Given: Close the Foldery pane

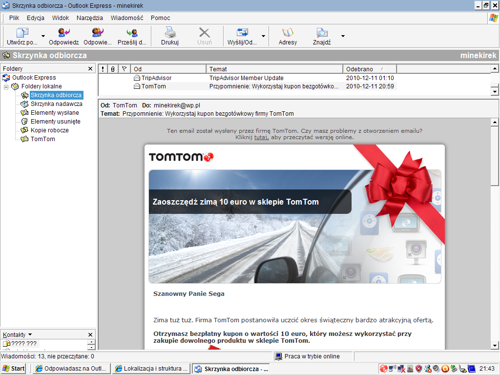Looking at the screenshot, I should tap(90, 68).
